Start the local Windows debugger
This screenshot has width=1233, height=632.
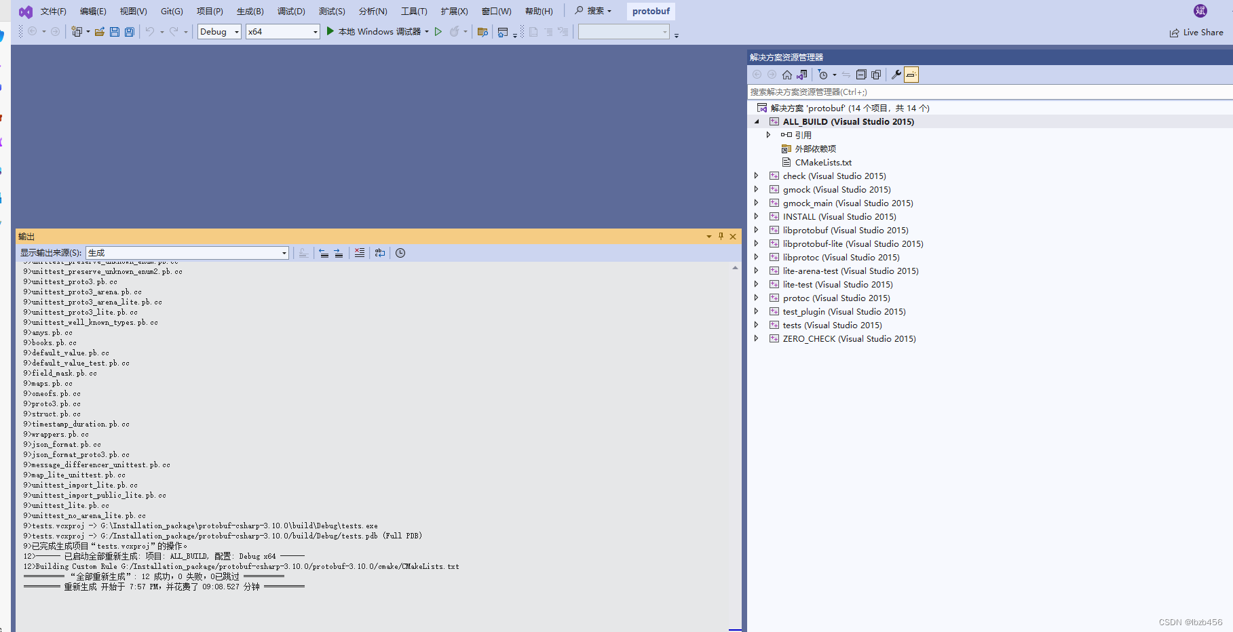pos(373,31)
